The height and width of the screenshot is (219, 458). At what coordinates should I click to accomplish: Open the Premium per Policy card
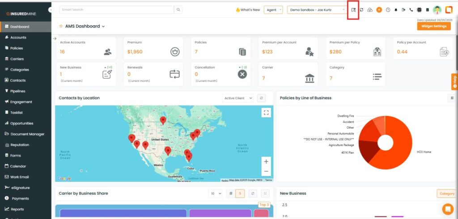pyautogui.click(x=356, y=48)
